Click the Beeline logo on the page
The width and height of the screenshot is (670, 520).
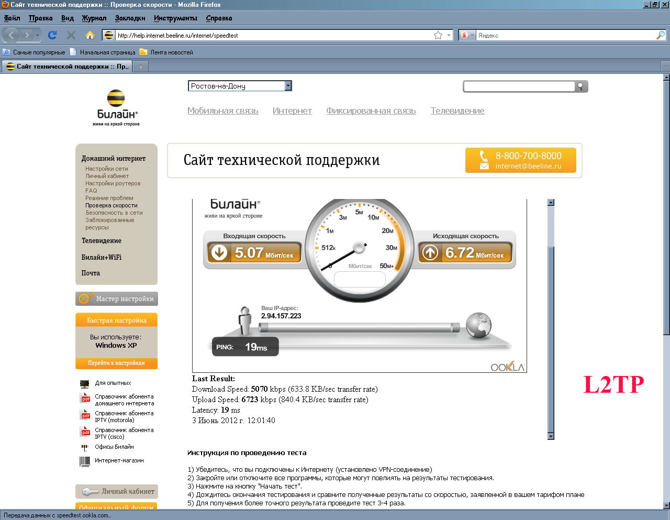[x=116, y=108]
